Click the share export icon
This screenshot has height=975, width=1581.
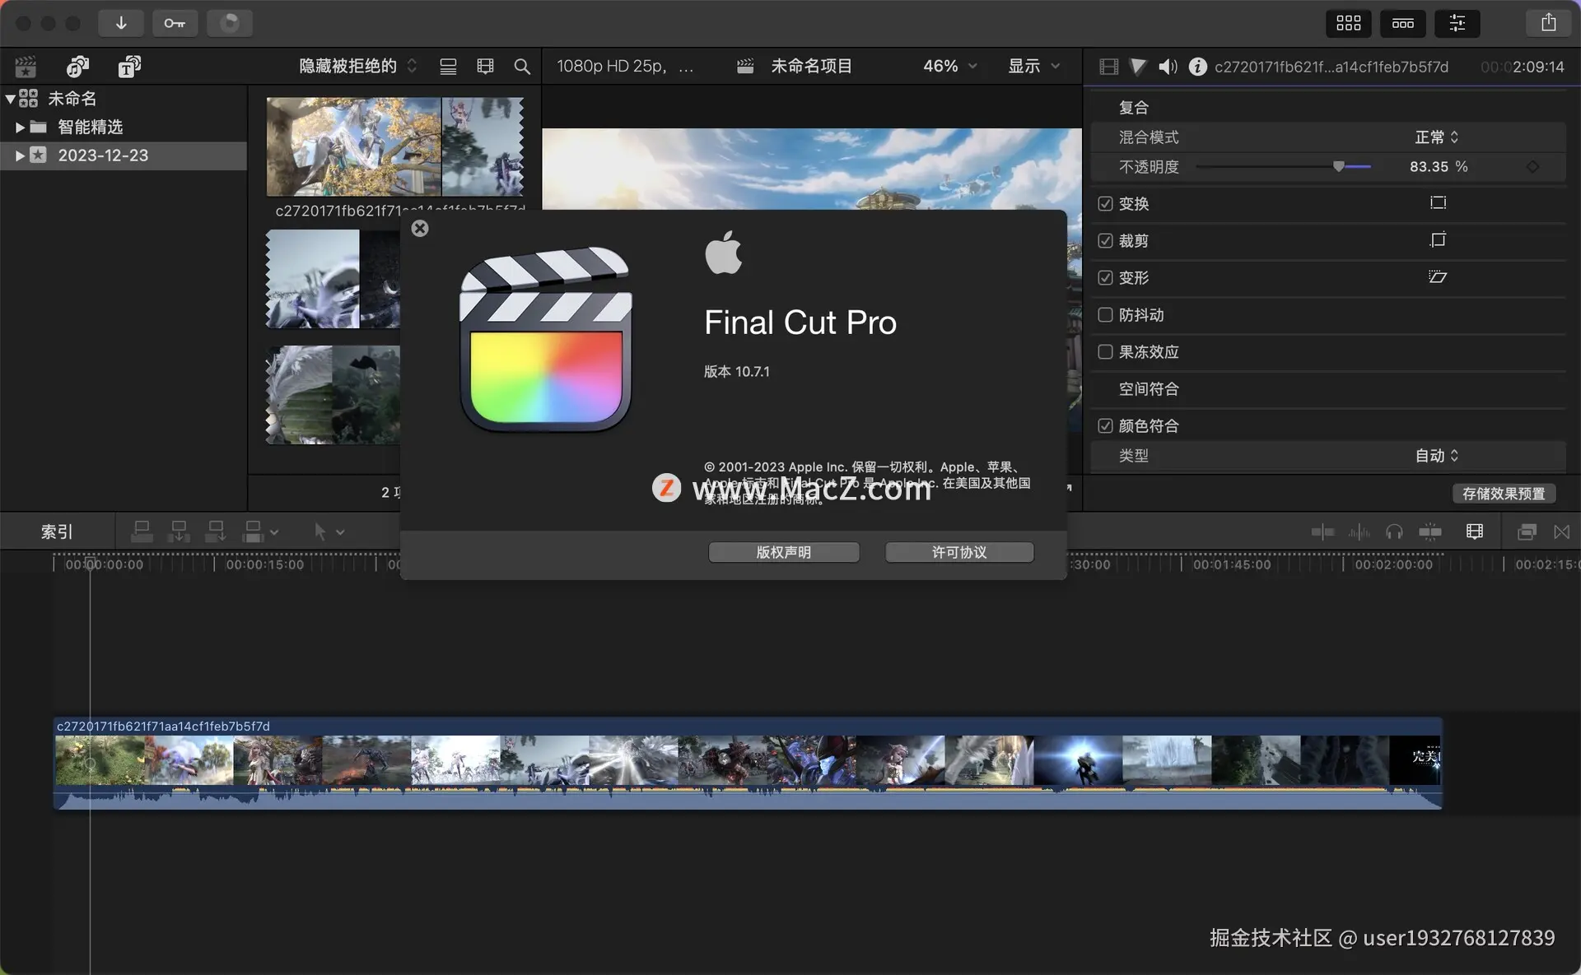click(1548, 23)
